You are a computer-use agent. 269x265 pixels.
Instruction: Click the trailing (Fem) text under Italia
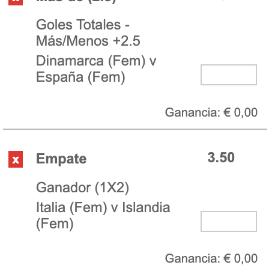coord(55,224)
